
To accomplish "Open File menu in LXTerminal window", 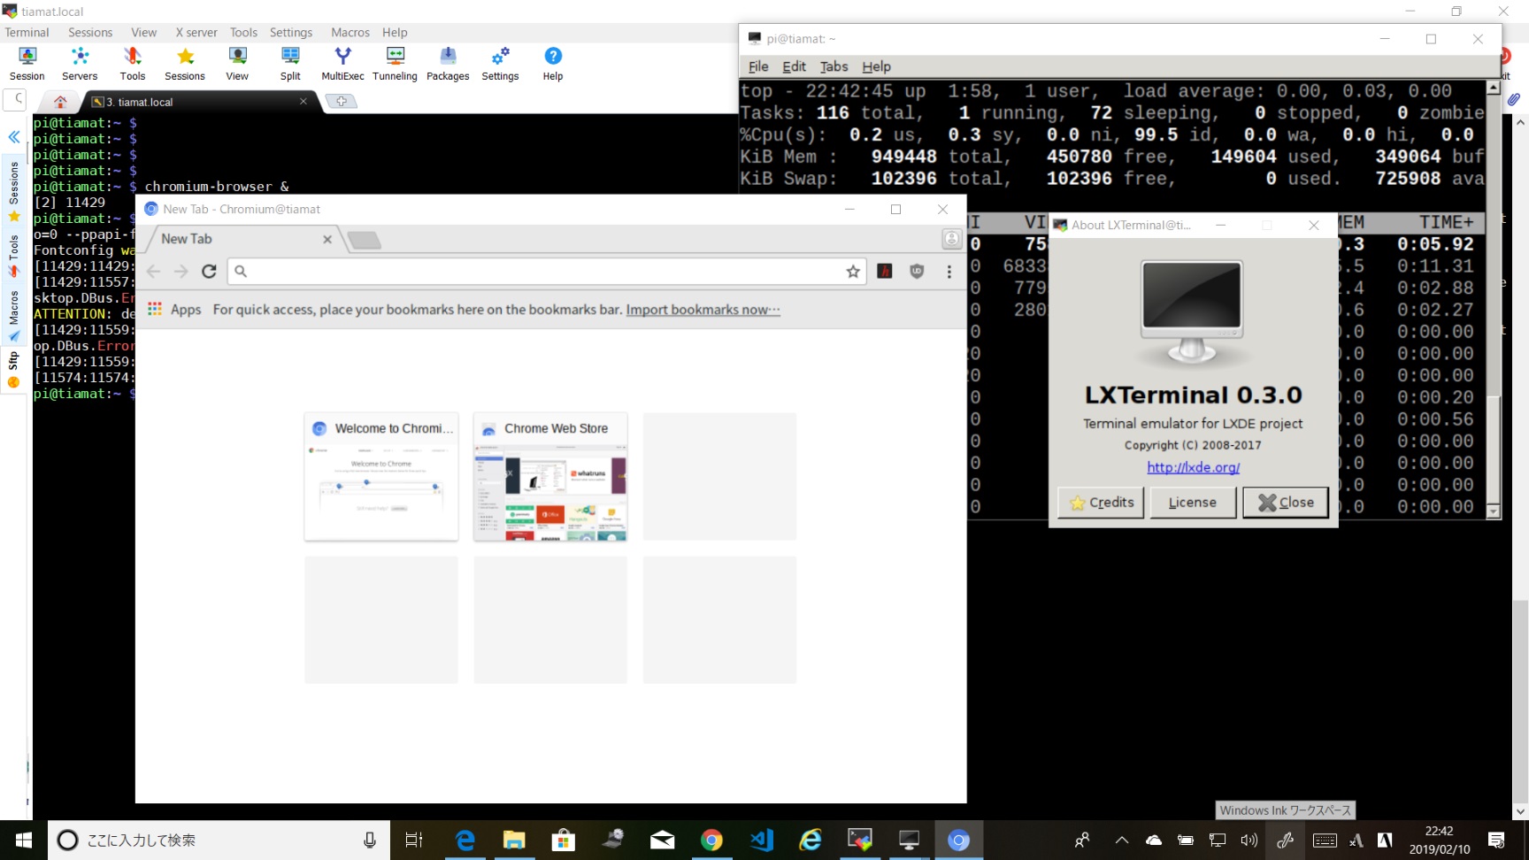I will 758,66.
